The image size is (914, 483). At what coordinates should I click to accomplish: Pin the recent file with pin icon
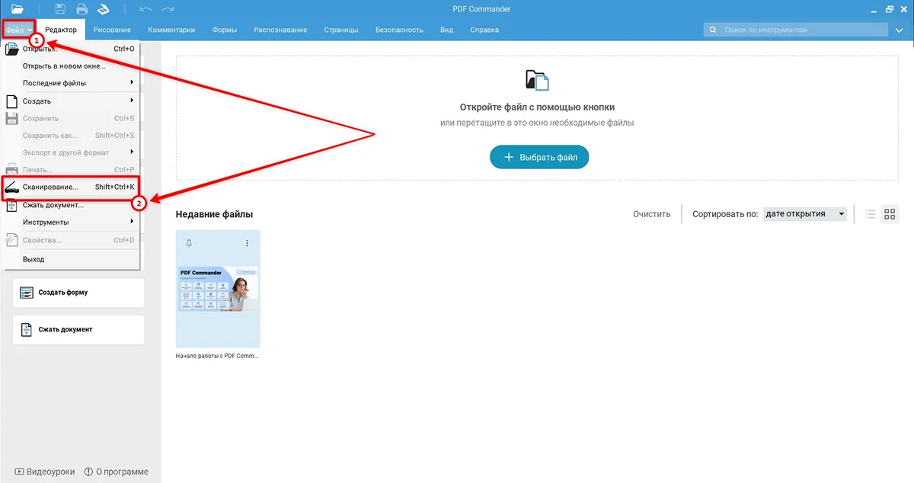(190, 243)
